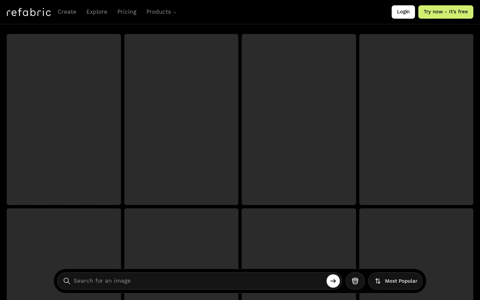
Task: Click the refabric logo
Action: (29, 12)
